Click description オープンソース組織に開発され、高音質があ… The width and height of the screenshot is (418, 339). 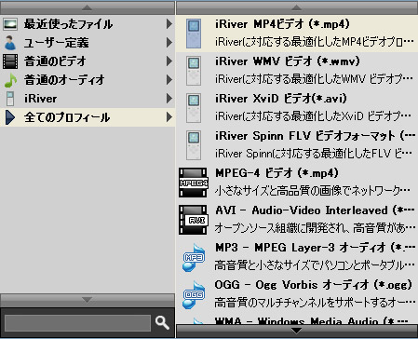315,228
